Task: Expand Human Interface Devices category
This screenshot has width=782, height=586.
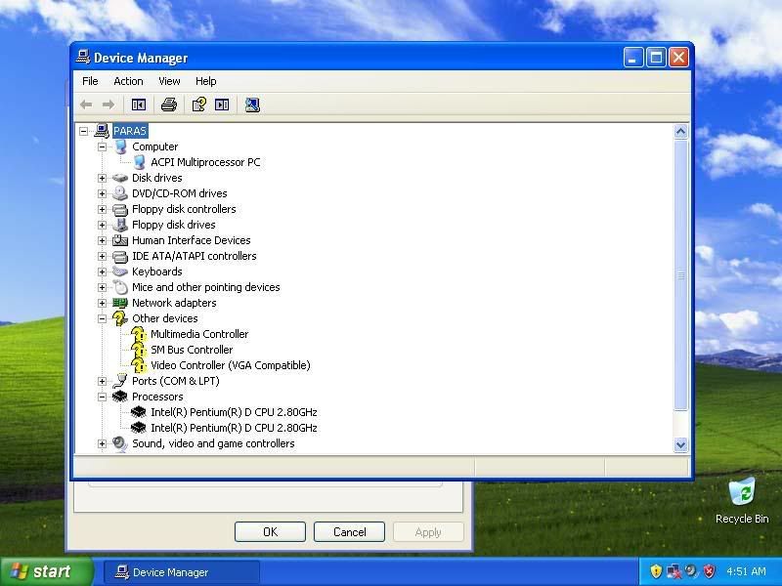Action: coord(102,240)
